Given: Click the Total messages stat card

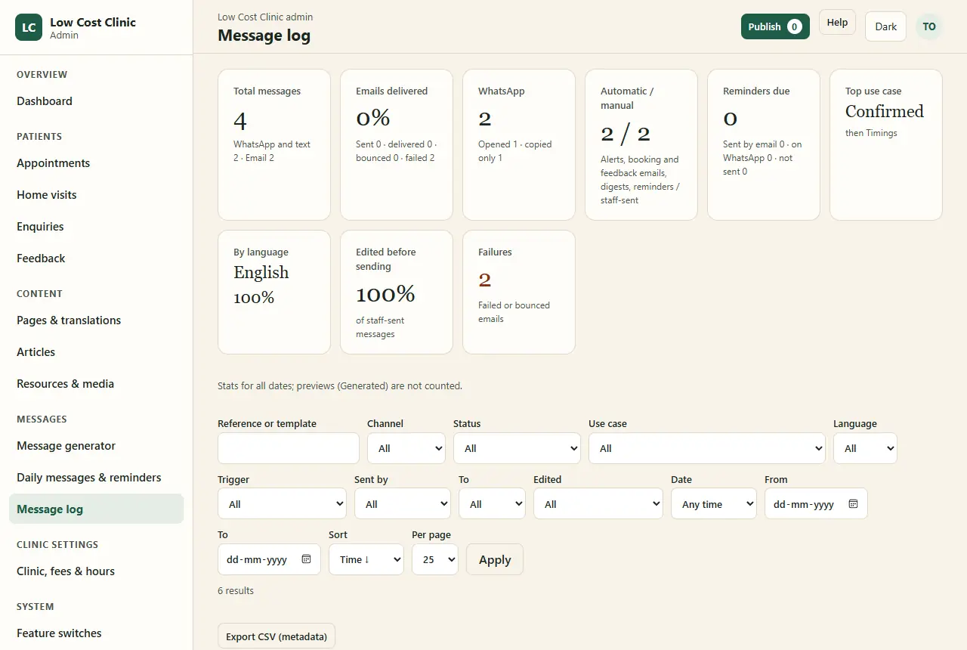Looking at the screenshot, I should pyautogui.click(x=274, y=145).
